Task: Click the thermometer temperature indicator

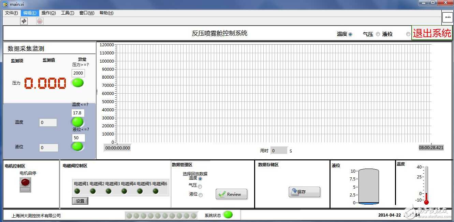Action: point(426,185)
